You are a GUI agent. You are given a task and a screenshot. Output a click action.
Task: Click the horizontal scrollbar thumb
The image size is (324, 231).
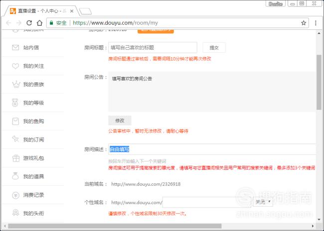coord(115,226)
